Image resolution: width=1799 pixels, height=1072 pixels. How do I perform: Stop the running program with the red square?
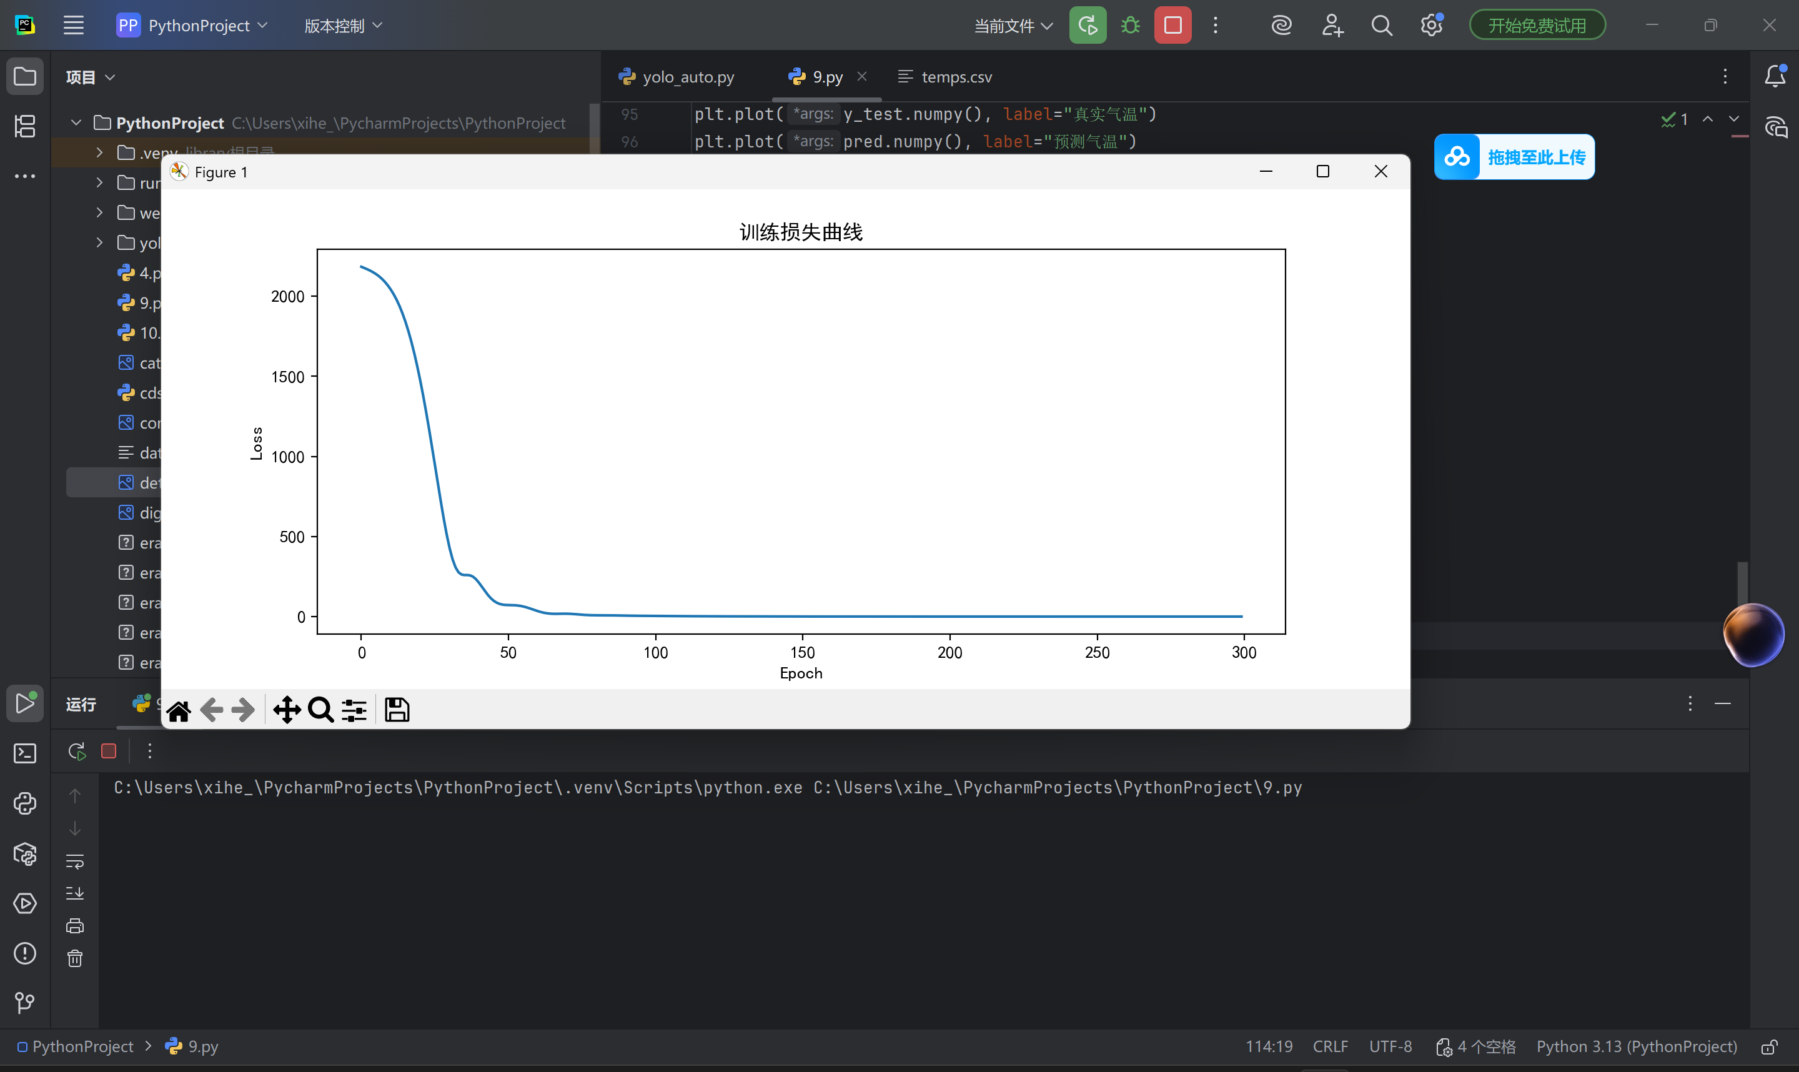1172,26
